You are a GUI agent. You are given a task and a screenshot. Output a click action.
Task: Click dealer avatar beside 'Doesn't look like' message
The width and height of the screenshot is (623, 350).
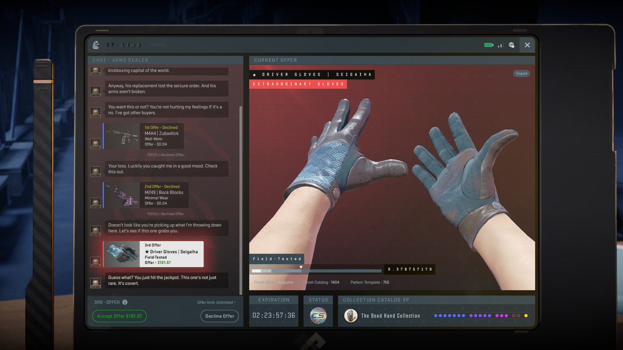coord(96,230)
